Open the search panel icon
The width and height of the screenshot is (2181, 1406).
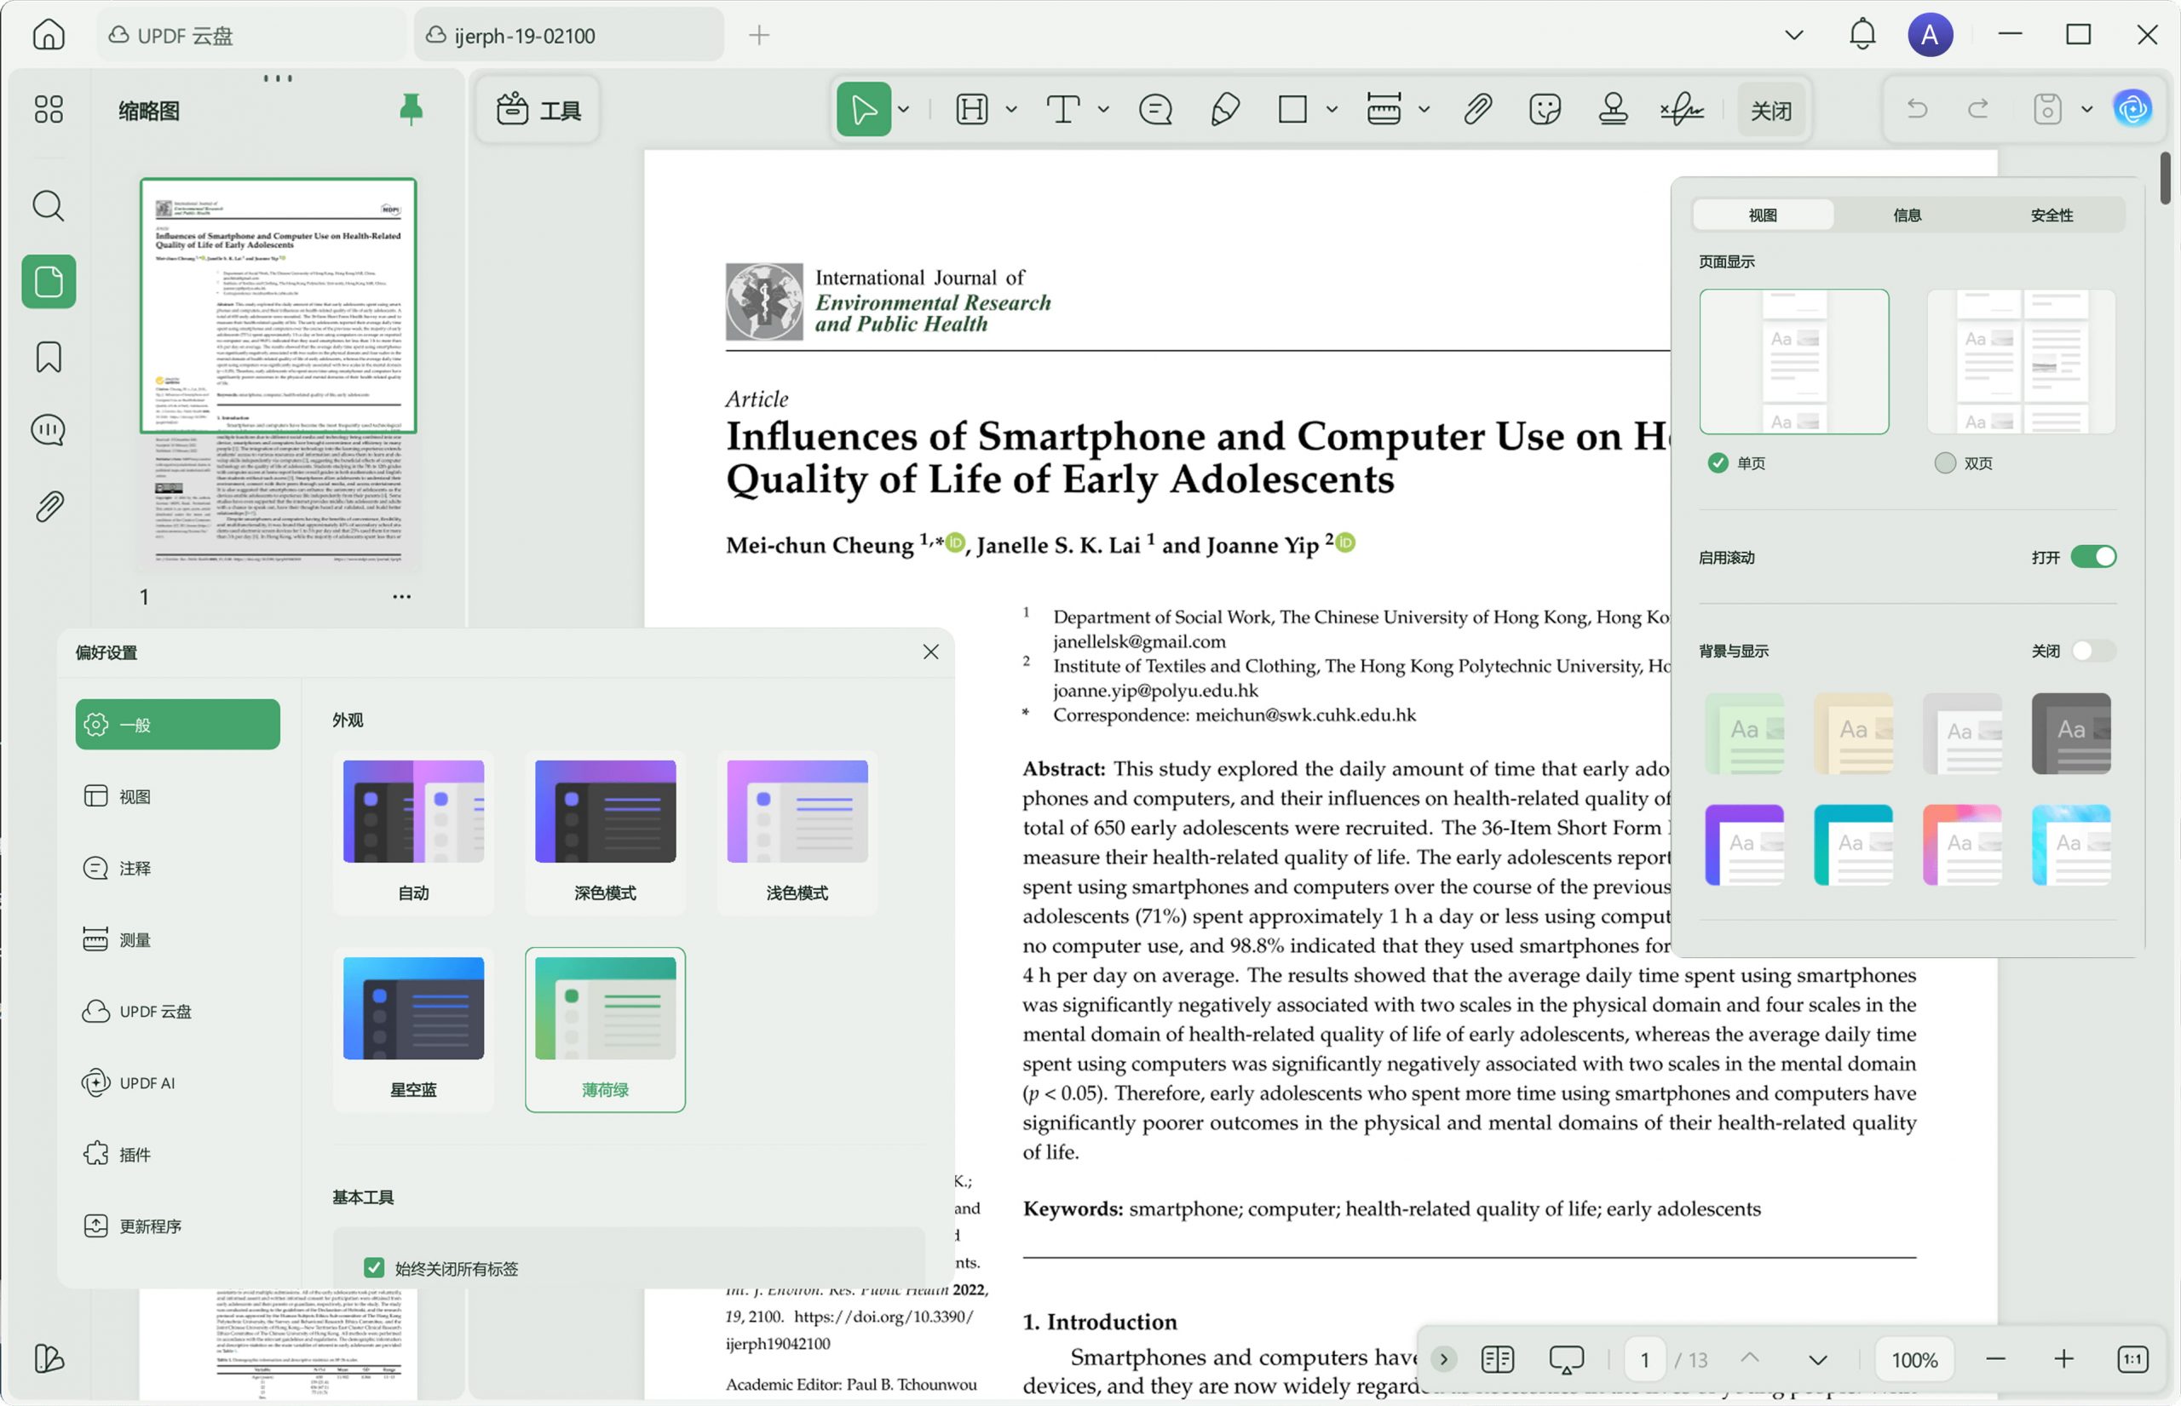click(49, 206)
